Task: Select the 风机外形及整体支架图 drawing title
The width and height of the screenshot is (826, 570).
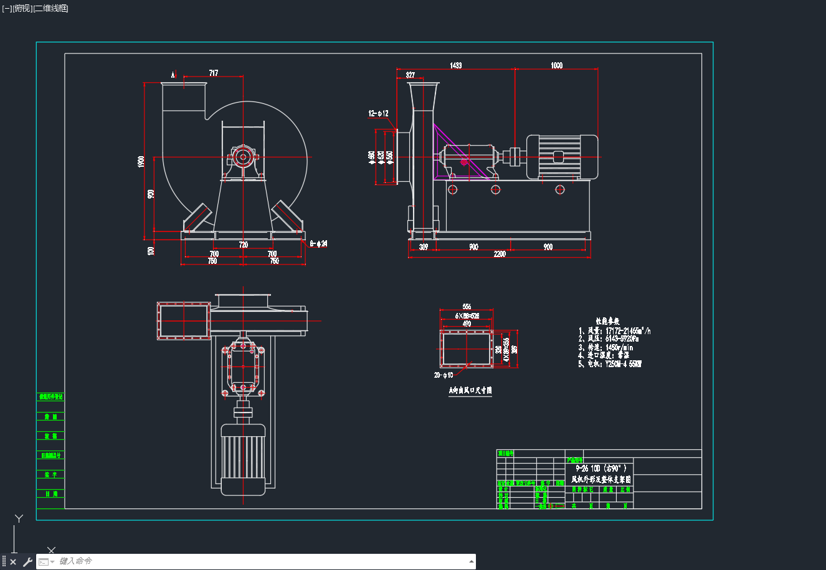Action: [x=601, y=480]
